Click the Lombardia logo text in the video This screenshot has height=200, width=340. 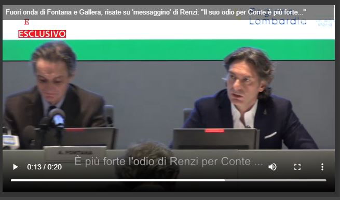(x=278, y=21)
